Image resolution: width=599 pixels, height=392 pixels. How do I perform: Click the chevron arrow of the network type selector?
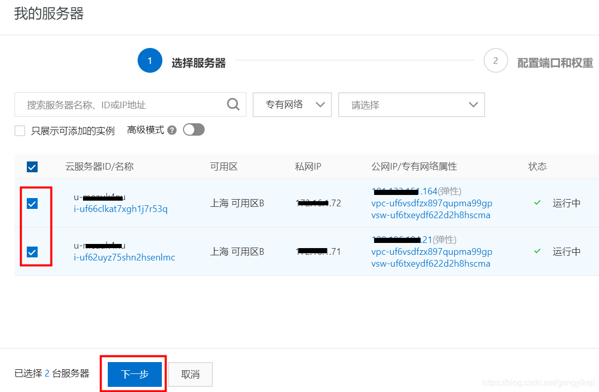(x=321, y=105)
